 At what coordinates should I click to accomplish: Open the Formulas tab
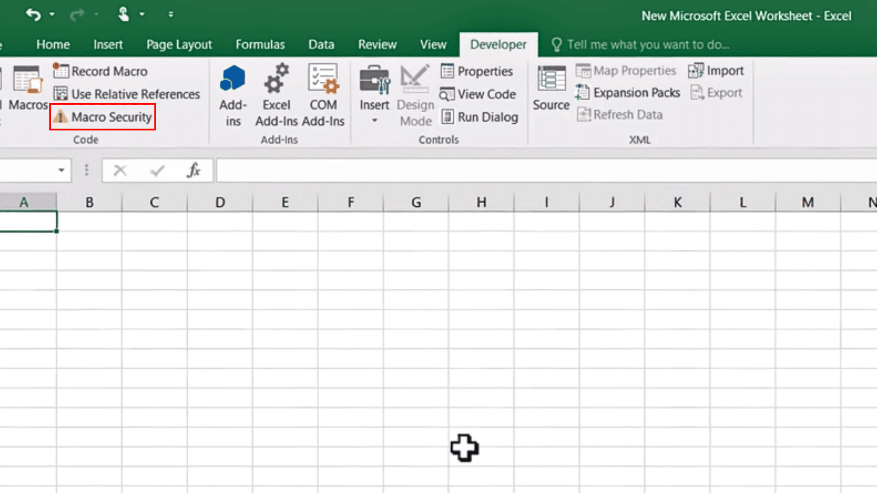[x=260, y=44]
